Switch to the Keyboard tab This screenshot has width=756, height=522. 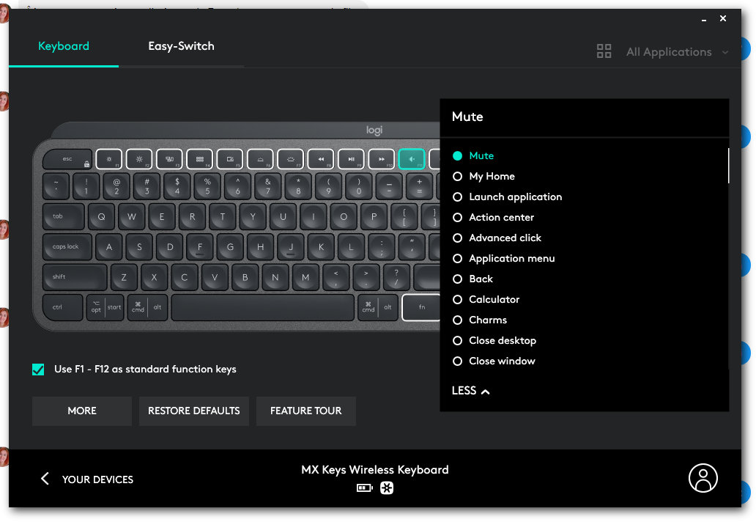coord(64,46)
